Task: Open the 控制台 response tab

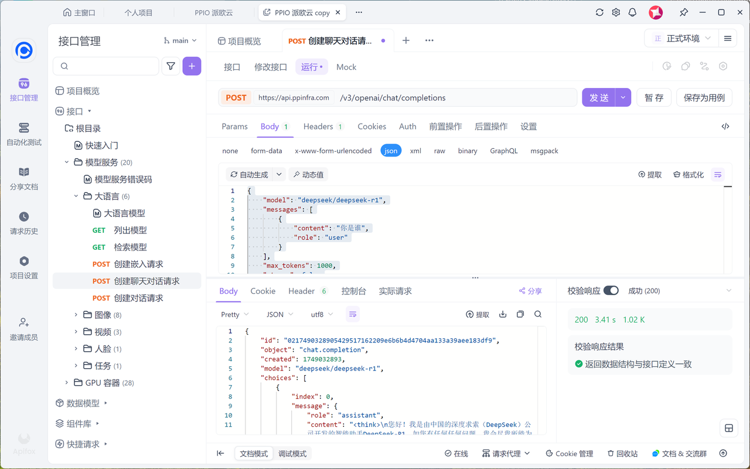Action: pos(353,291)
